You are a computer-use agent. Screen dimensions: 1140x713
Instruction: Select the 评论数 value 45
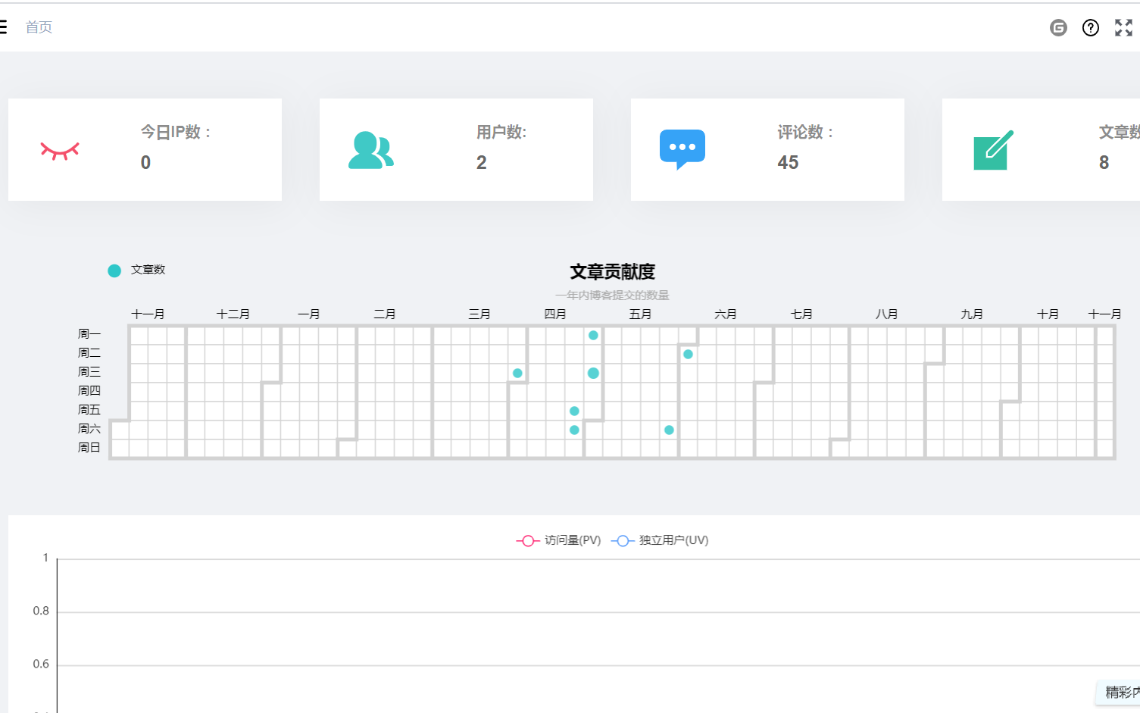788,162
